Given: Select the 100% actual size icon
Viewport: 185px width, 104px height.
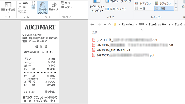Looking at the screenshot, I should click(24, 7).
